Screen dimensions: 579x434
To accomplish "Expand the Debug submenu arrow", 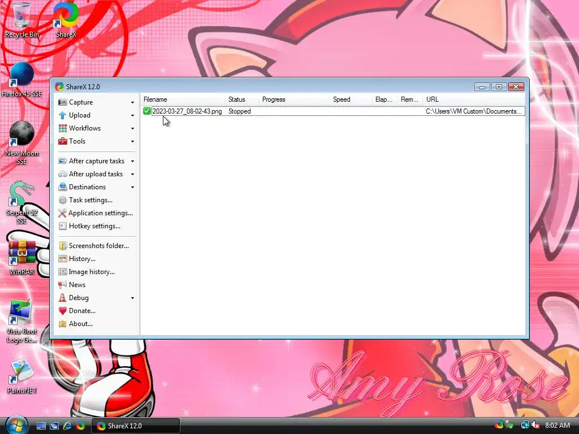I will [x=132, y=298].
